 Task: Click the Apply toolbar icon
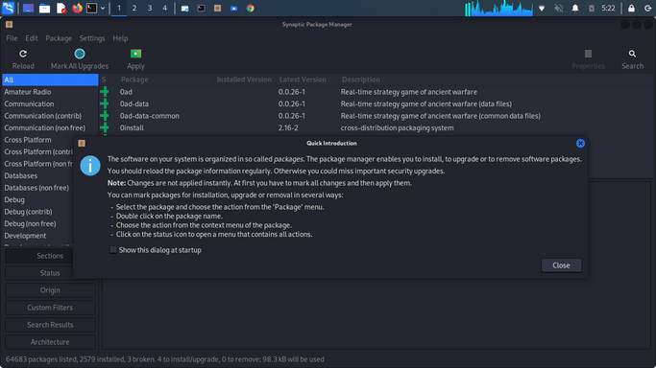(135, 54)
